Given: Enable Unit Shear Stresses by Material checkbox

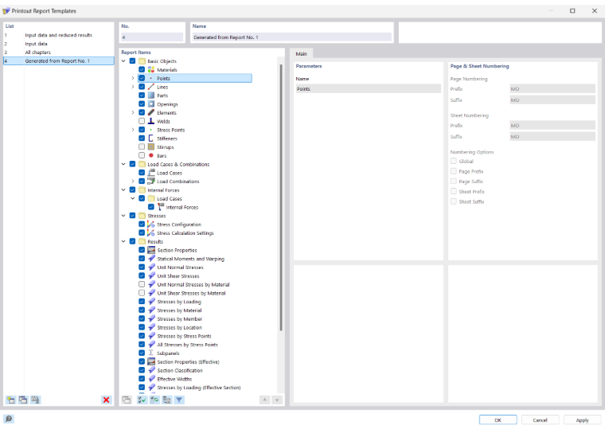Looking at the screenshot, I should [142, 293].
